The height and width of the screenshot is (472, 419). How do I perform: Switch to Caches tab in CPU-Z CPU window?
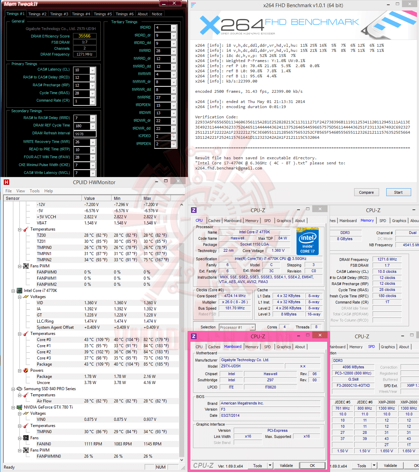[x=214, y=221]
